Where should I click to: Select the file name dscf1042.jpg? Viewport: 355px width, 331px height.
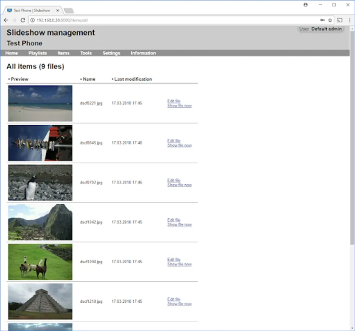tap(91, 222)
